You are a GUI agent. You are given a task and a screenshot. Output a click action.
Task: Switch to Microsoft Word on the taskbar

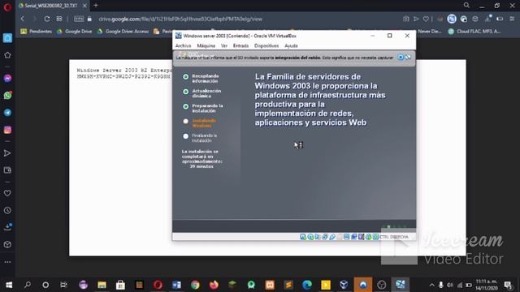click(x=176, y=285)
